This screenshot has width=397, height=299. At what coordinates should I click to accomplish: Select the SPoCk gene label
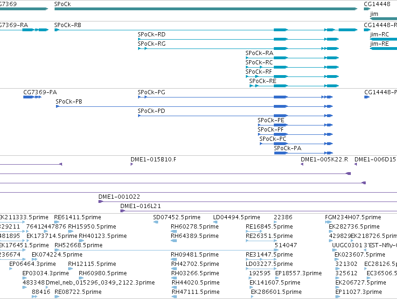point(63,4)
